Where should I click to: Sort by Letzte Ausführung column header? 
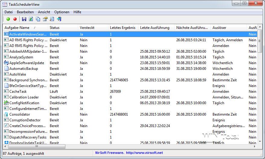(156, 28)
